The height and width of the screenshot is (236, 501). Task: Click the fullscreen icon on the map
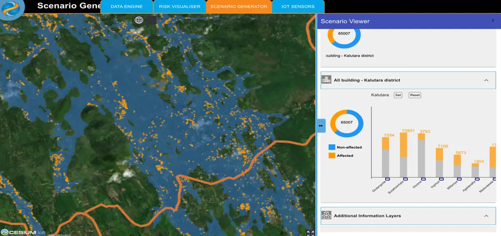pyautogui.click(x=311, y=233)
